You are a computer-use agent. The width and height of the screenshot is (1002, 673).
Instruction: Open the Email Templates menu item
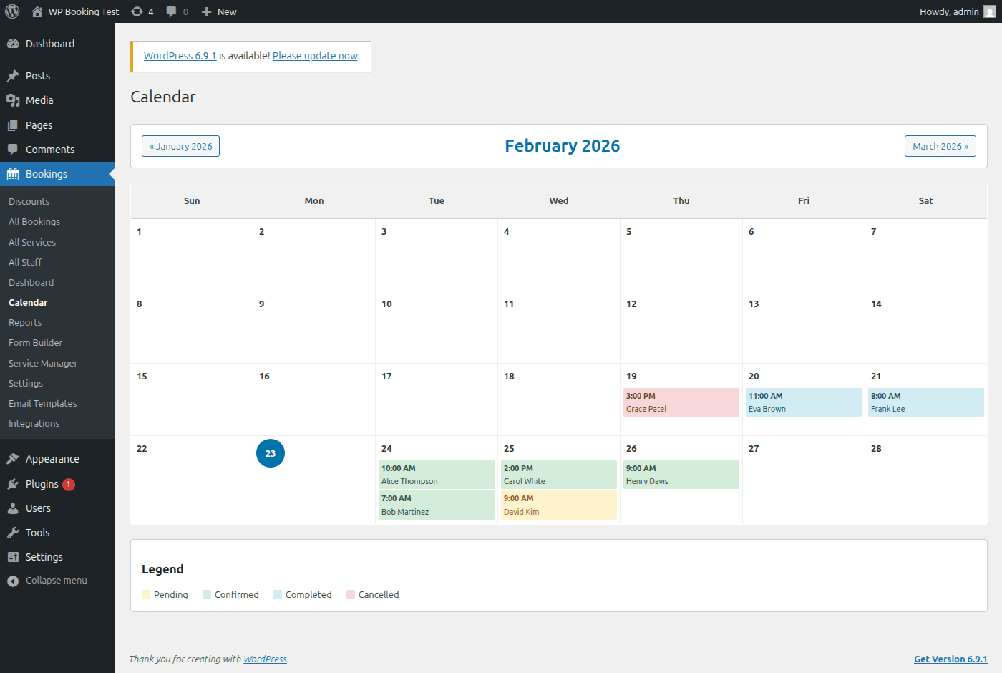click(42, 403)
